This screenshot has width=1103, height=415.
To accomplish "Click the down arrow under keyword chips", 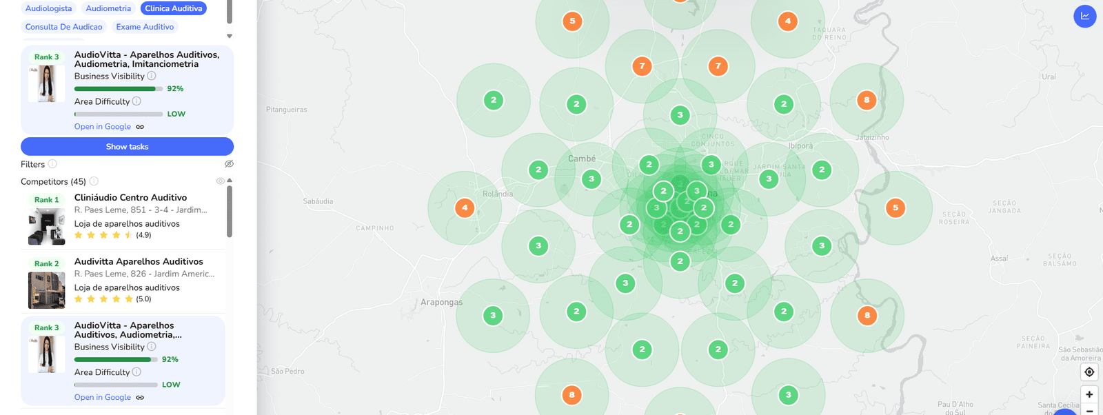I will click(x=230, y=36).
